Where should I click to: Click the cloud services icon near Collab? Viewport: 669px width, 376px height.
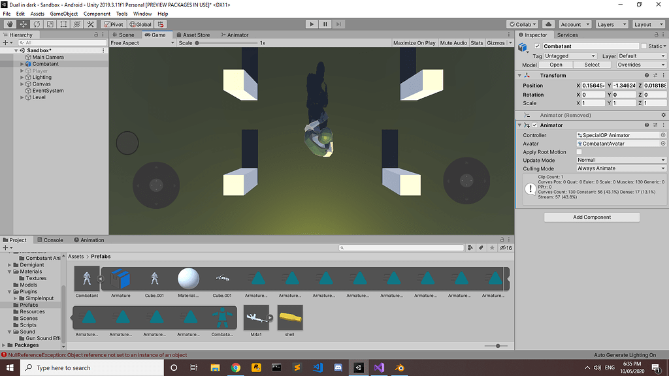tap(549, 24)
